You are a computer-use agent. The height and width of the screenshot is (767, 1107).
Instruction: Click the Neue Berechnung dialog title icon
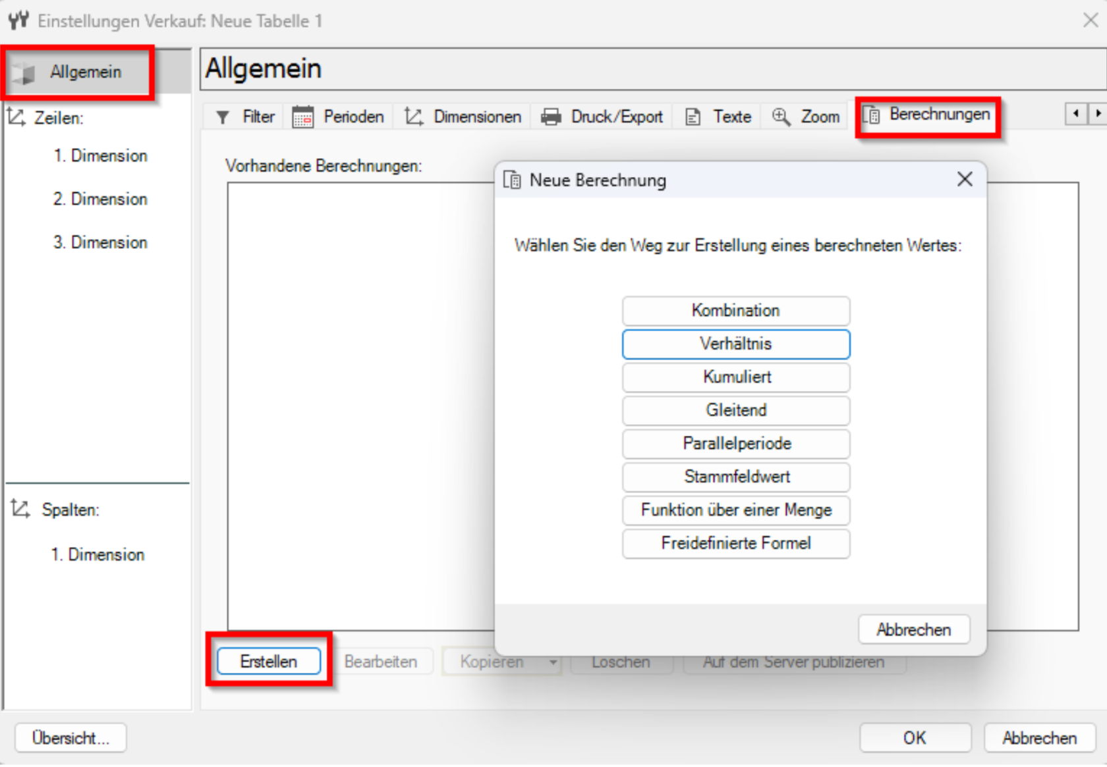512,180
